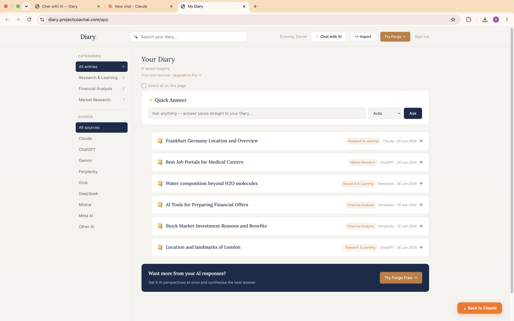
Task: Expand the Location and landmarks of London arrow
Action: 421,247
